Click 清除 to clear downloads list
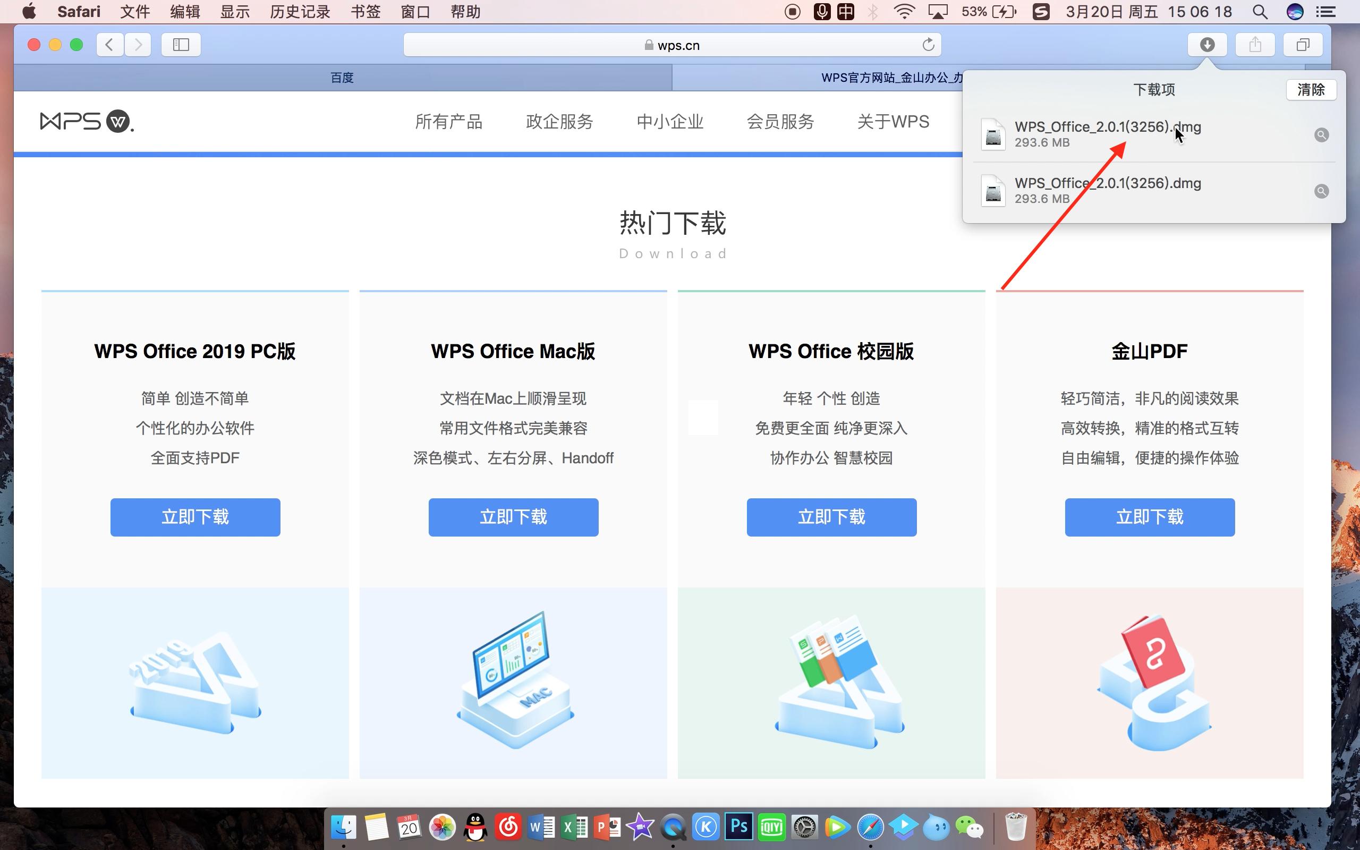This screenshot has width=1360, height=850. tap(1311, 89)
